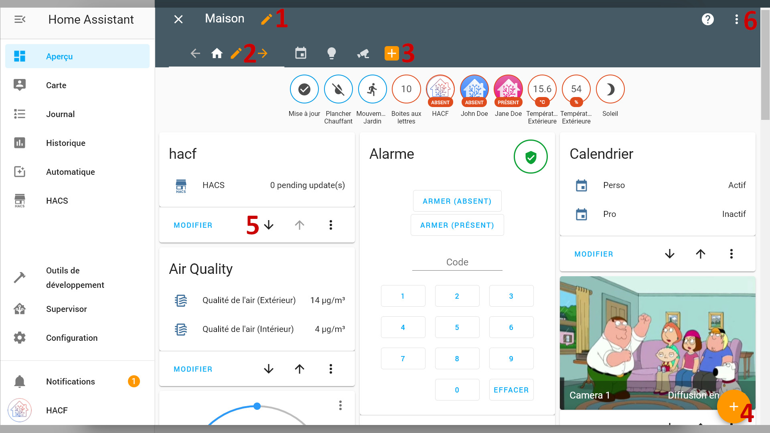770x433 pixels.
Task: Move Air Quality card up
Action: [300, 369]
